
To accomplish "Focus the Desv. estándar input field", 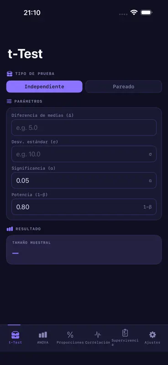I will [x=84, y=154].
